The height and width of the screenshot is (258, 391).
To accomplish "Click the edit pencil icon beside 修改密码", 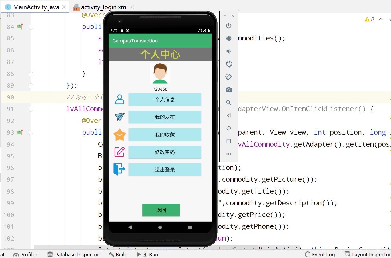I will coord(120,152).
